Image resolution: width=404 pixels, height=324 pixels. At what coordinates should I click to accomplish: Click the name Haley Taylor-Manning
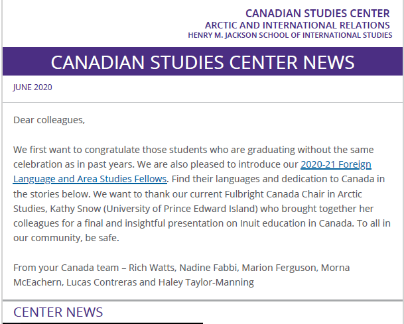206,282
